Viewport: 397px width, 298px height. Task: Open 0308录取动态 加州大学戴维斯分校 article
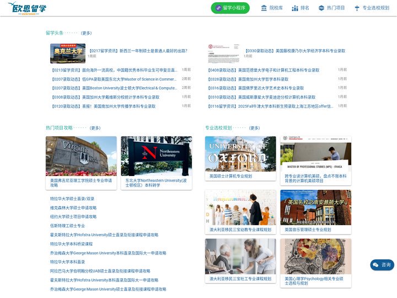click(x=105, y=97)
